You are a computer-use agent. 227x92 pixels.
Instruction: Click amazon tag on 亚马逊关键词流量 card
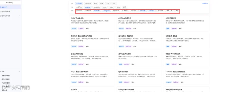coord(74,64)
